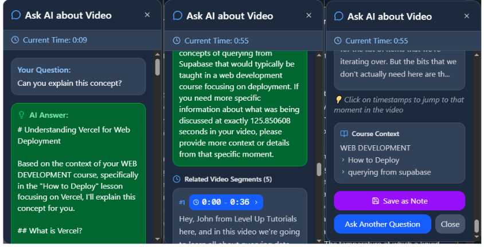
Task: Click right panel scrollbar thumb
Action: [x=477, y=226]
